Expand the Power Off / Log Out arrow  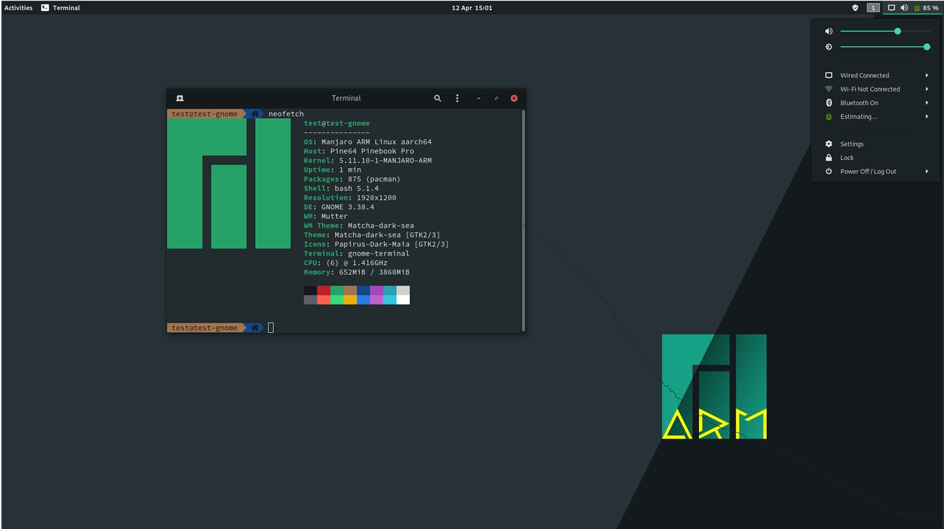coord(927,172)
